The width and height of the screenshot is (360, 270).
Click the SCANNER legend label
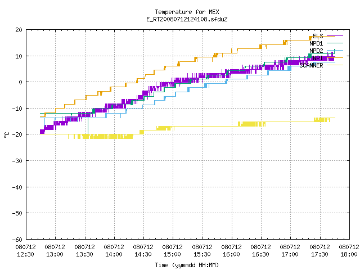pos(311,65)
